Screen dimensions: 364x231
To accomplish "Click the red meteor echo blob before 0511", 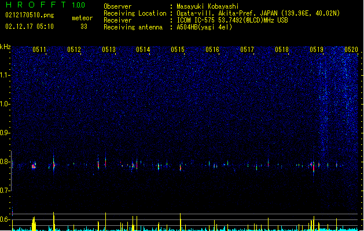I will [34, 166].
